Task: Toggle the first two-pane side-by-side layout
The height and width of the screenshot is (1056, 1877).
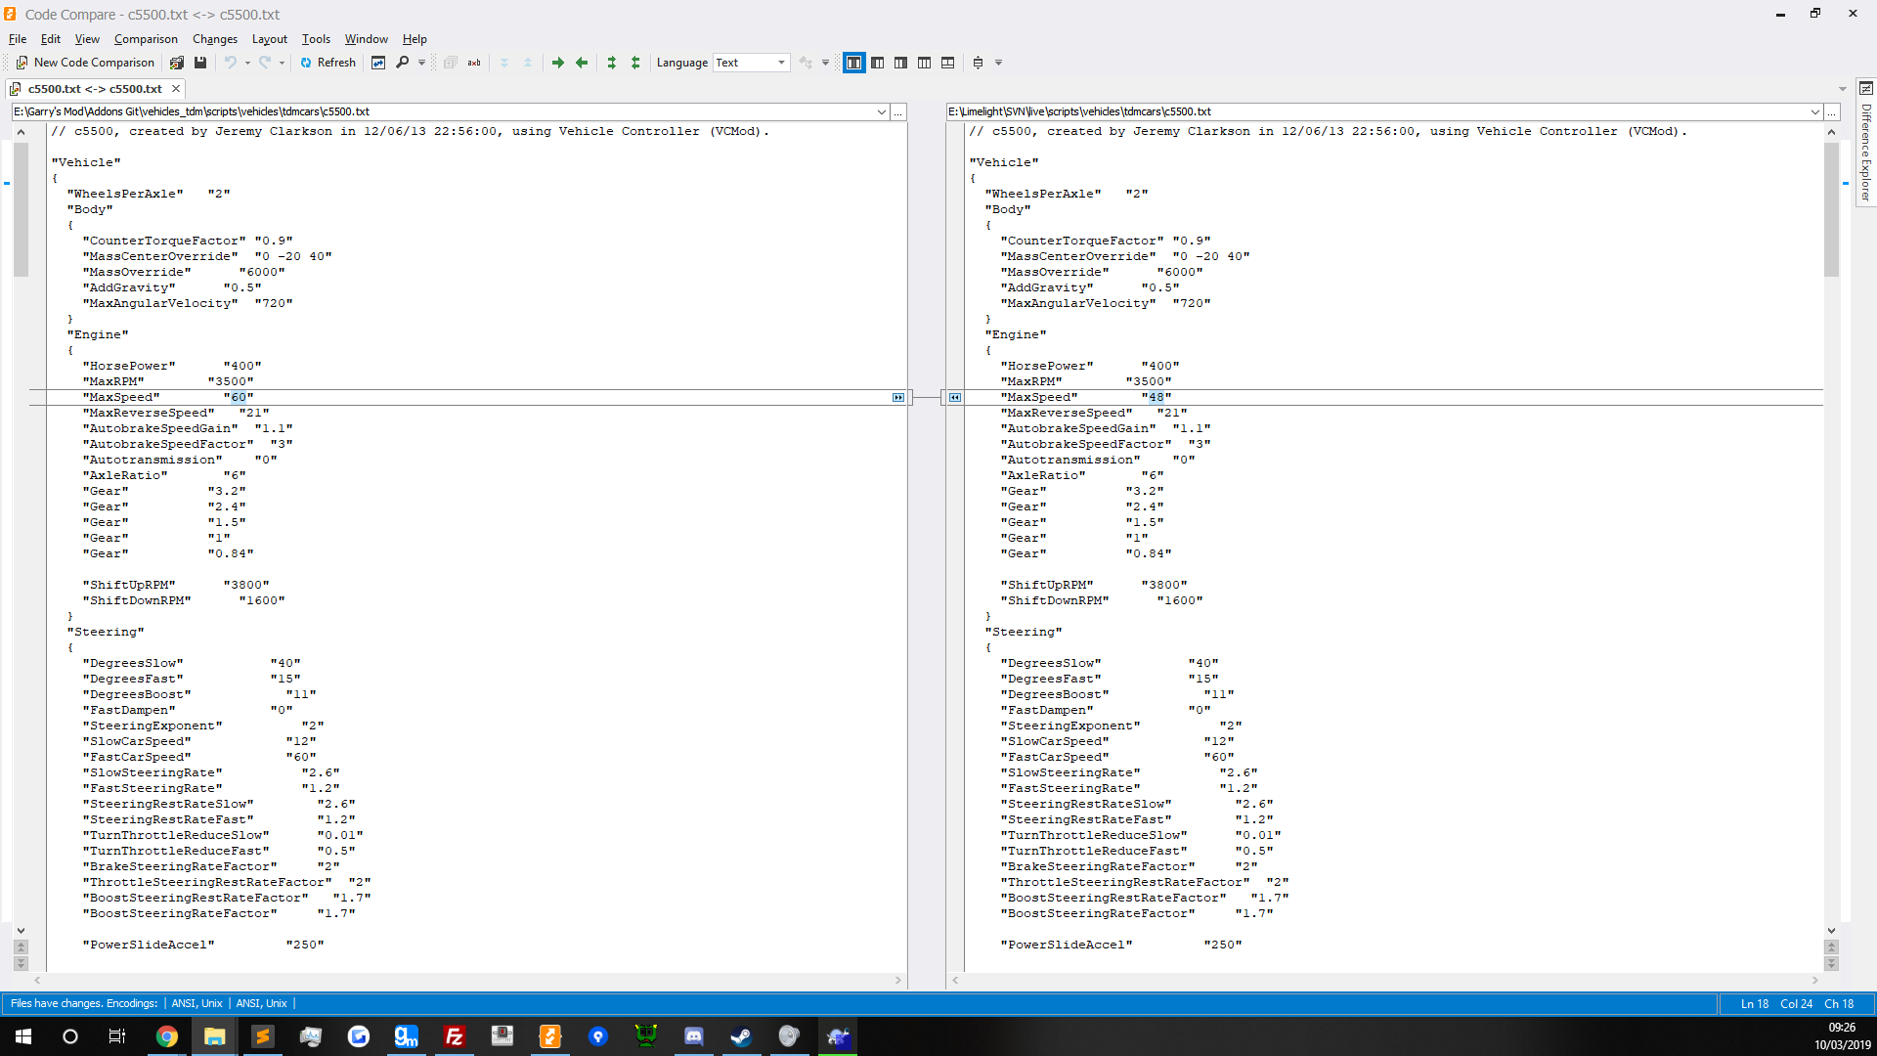Action: pos(853,63)
